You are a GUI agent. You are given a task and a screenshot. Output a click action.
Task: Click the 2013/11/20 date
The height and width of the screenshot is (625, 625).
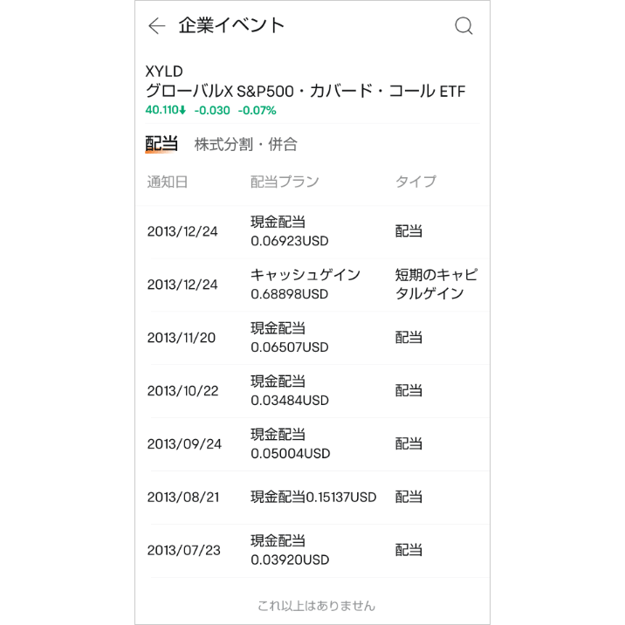tap(182, 338)
